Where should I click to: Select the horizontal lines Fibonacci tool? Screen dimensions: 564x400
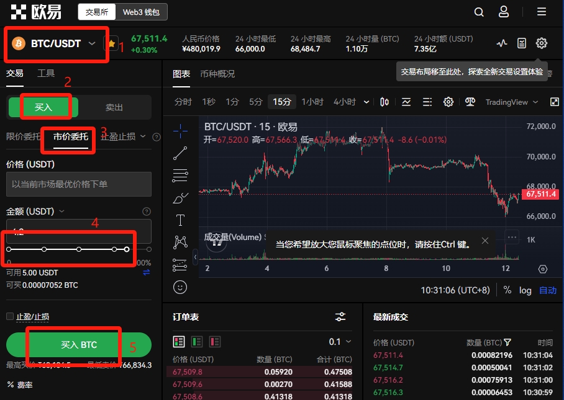(180, 176)
